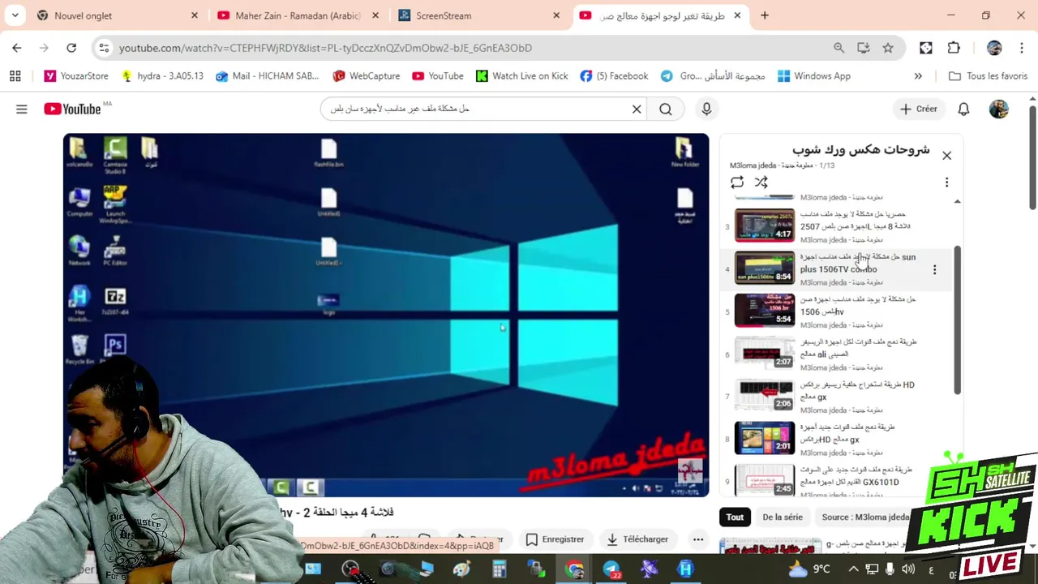Play playlist video with 5:54 duration
The width and height of the screenshot is (1038, 584).
point(764,310)
